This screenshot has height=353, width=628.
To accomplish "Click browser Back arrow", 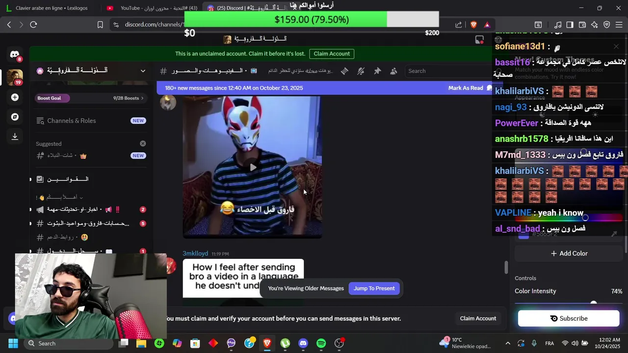I will tap(9, 25).
